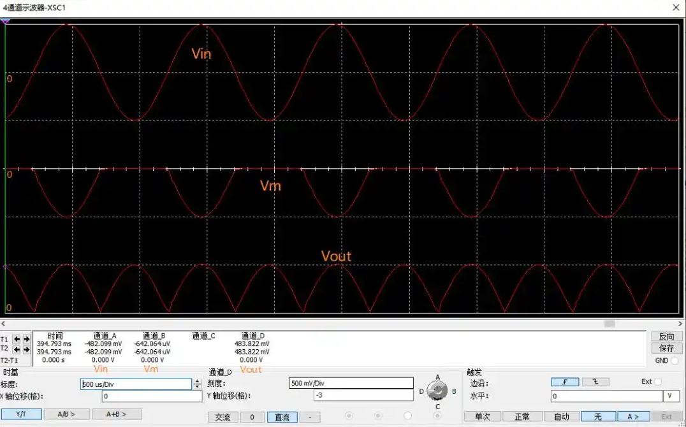686x427 pixels.
Task: Turn the channel selector knob
Action: tap(437, 391)
